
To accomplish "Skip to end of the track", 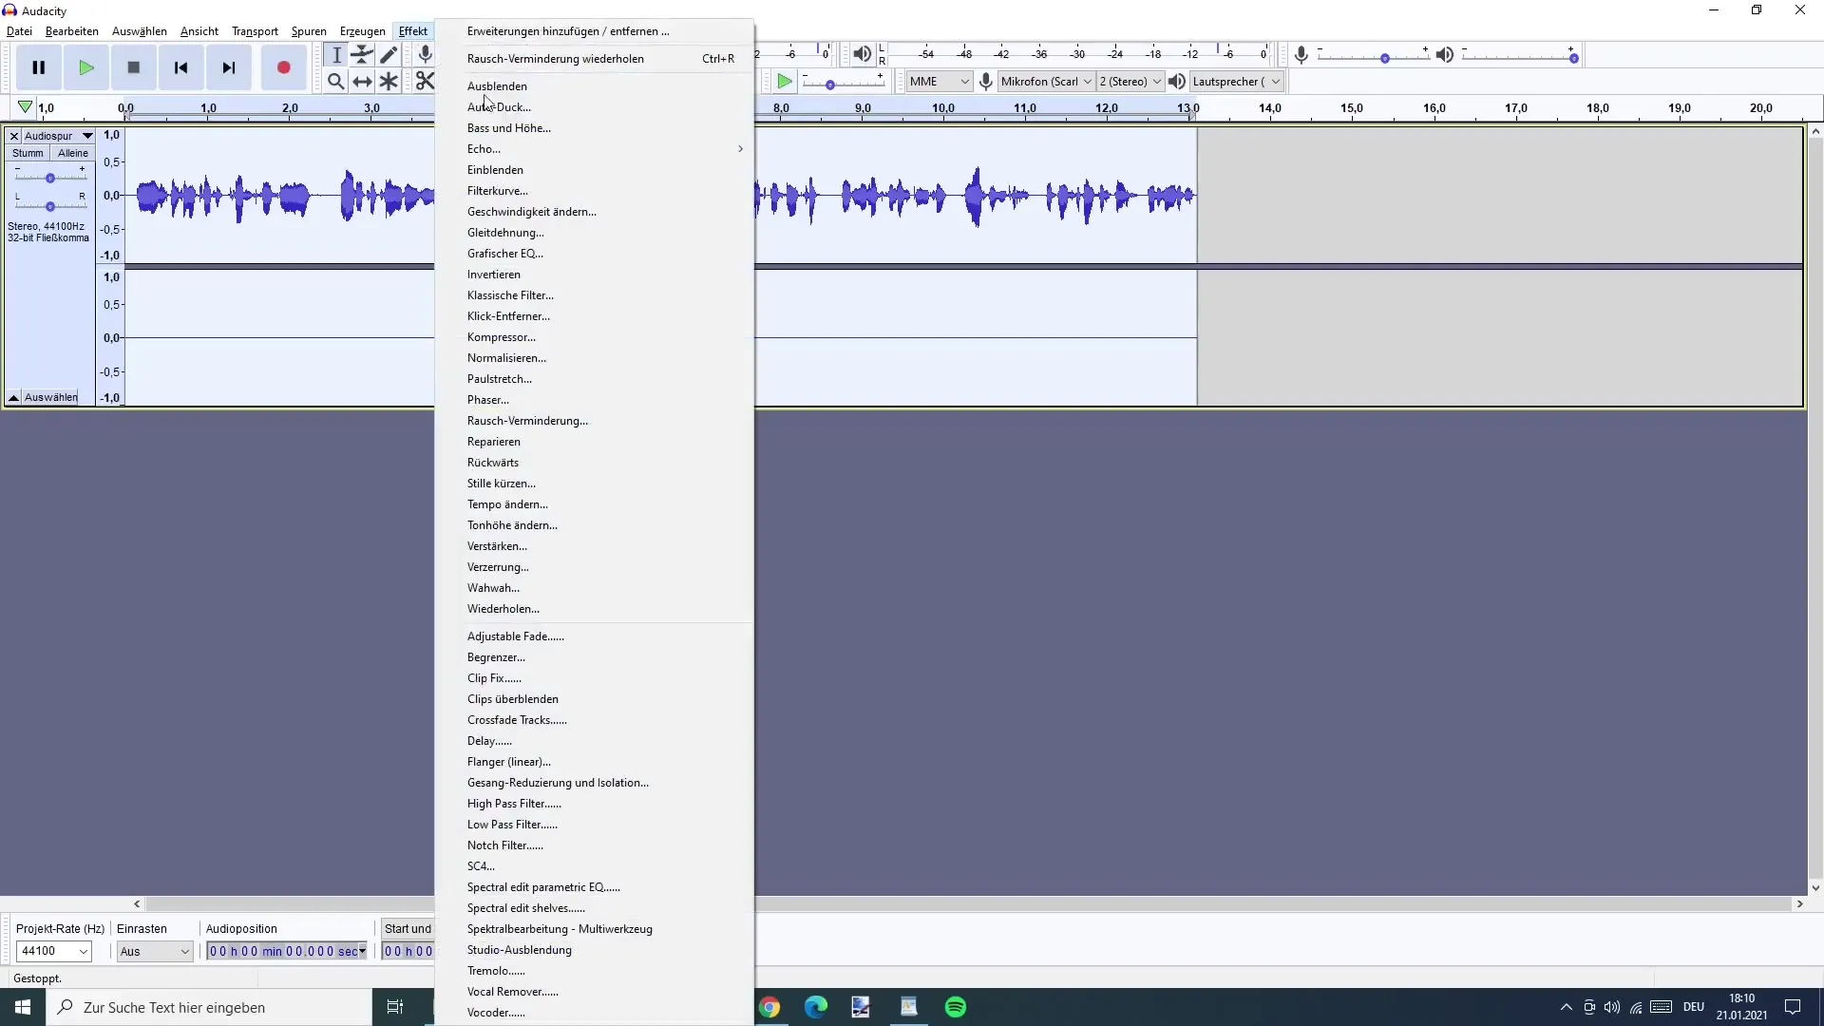I will coord(229,67).
